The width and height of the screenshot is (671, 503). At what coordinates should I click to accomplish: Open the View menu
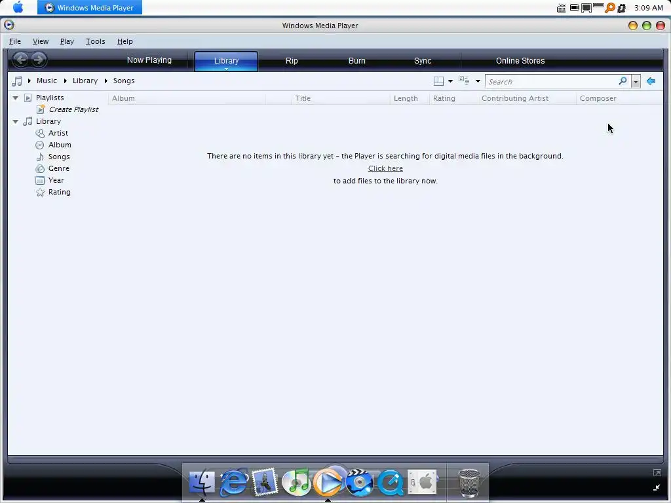pos(41,41)
